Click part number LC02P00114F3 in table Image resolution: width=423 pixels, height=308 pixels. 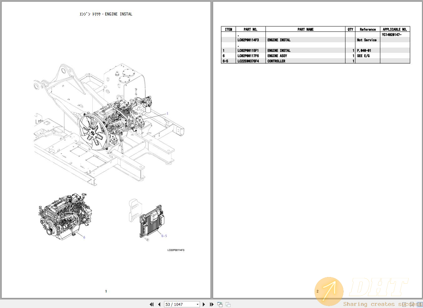(x=248, y=40)
